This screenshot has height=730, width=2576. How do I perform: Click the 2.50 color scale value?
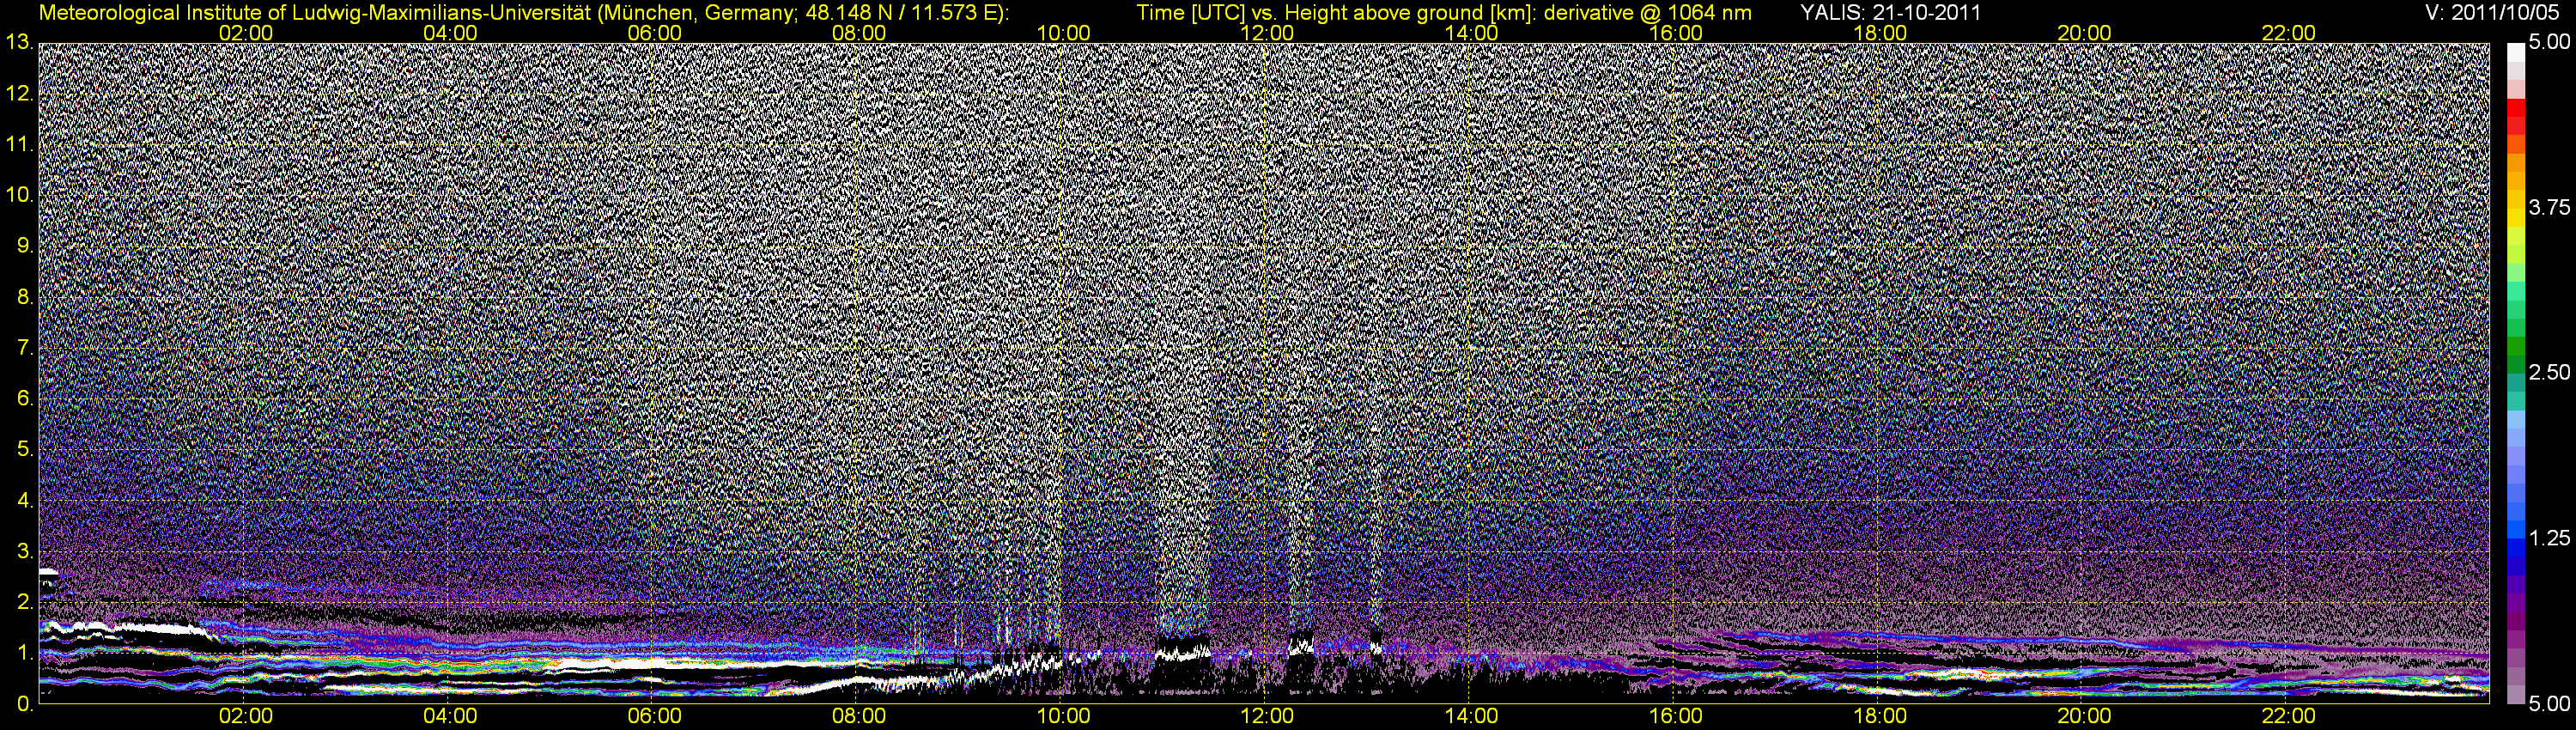click(2549, 372)
